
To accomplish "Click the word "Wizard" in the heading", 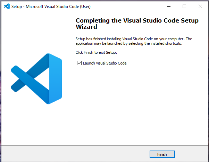I will pos(86,27).
